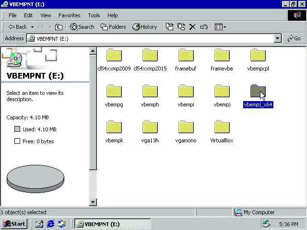The image size is (307, 230).
Task: Click the left pane scroll up arrow
Action: 93,51
